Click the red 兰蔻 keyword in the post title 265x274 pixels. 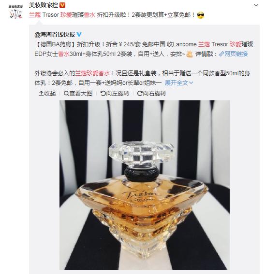coord(35,15)
